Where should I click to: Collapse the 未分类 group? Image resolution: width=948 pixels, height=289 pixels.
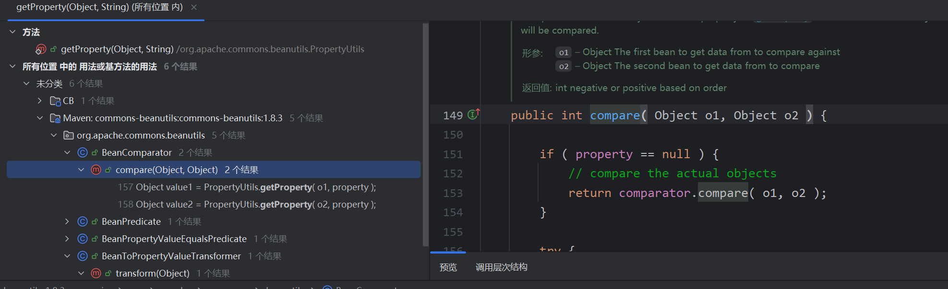tap(26, 83)
